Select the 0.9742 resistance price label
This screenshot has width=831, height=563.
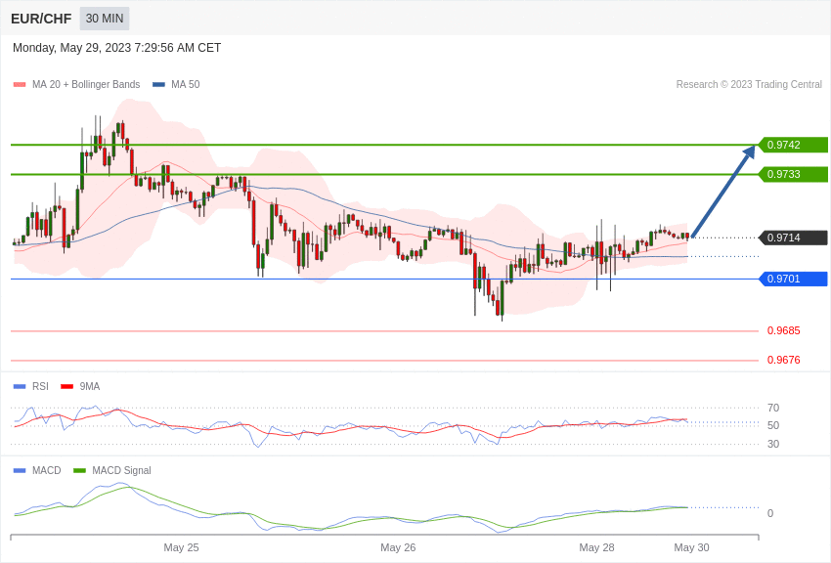(793, 145)
